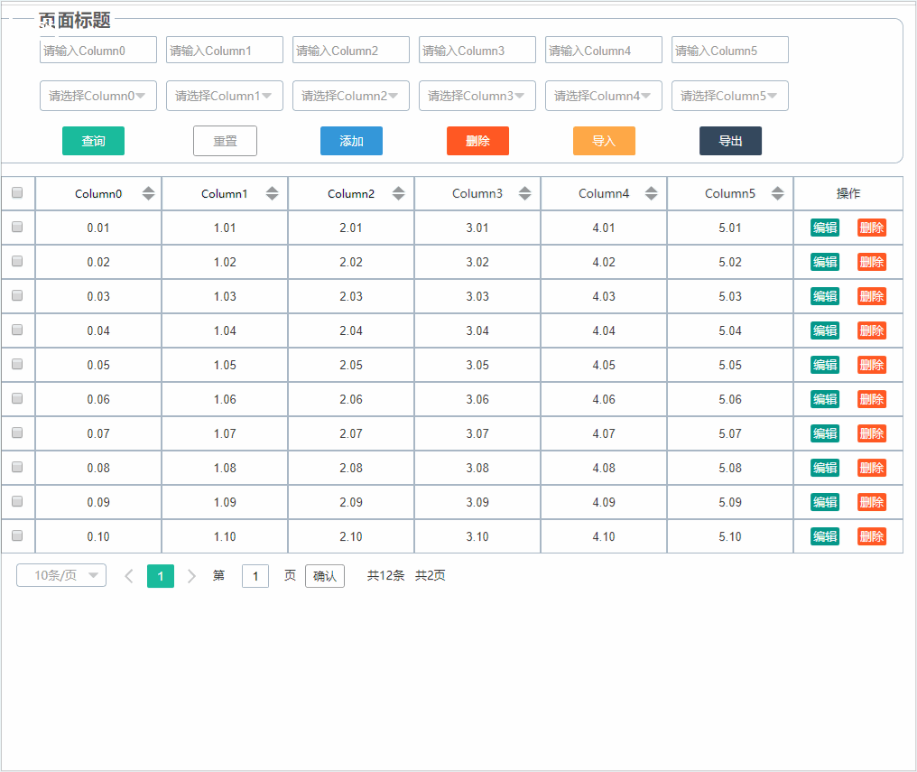Viewport: 917px width, 772px height.
Task: Check the checkbox for row 0.05
Action: [x=17, y=364]
